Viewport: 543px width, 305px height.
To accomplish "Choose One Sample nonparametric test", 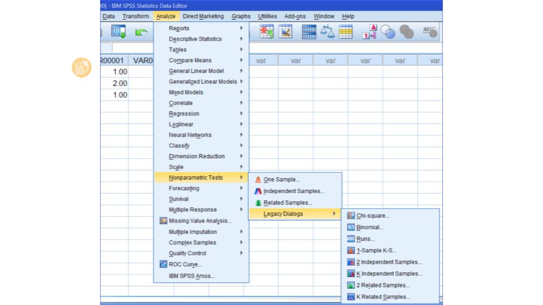I will tap(295, 180).
